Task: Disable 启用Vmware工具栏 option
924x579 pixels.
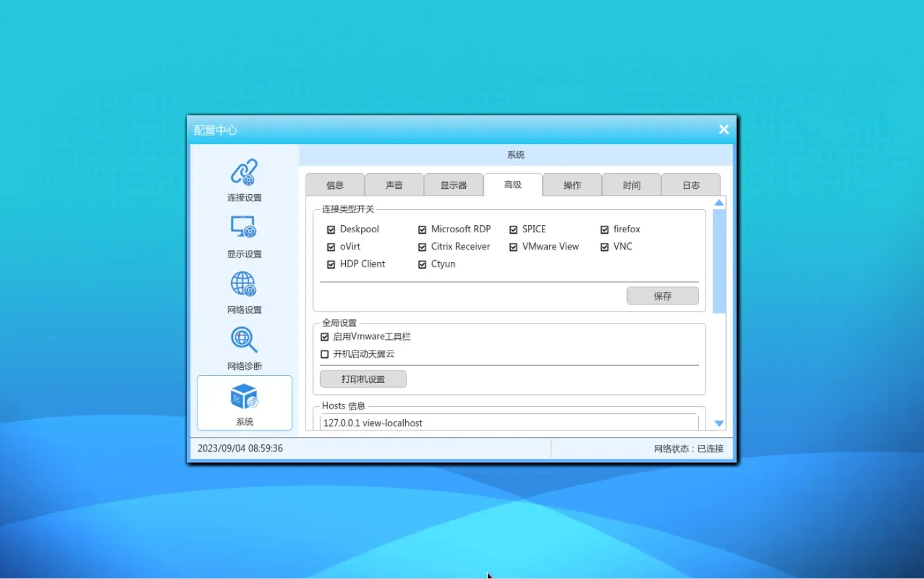Action: click(x=325, y=337)
